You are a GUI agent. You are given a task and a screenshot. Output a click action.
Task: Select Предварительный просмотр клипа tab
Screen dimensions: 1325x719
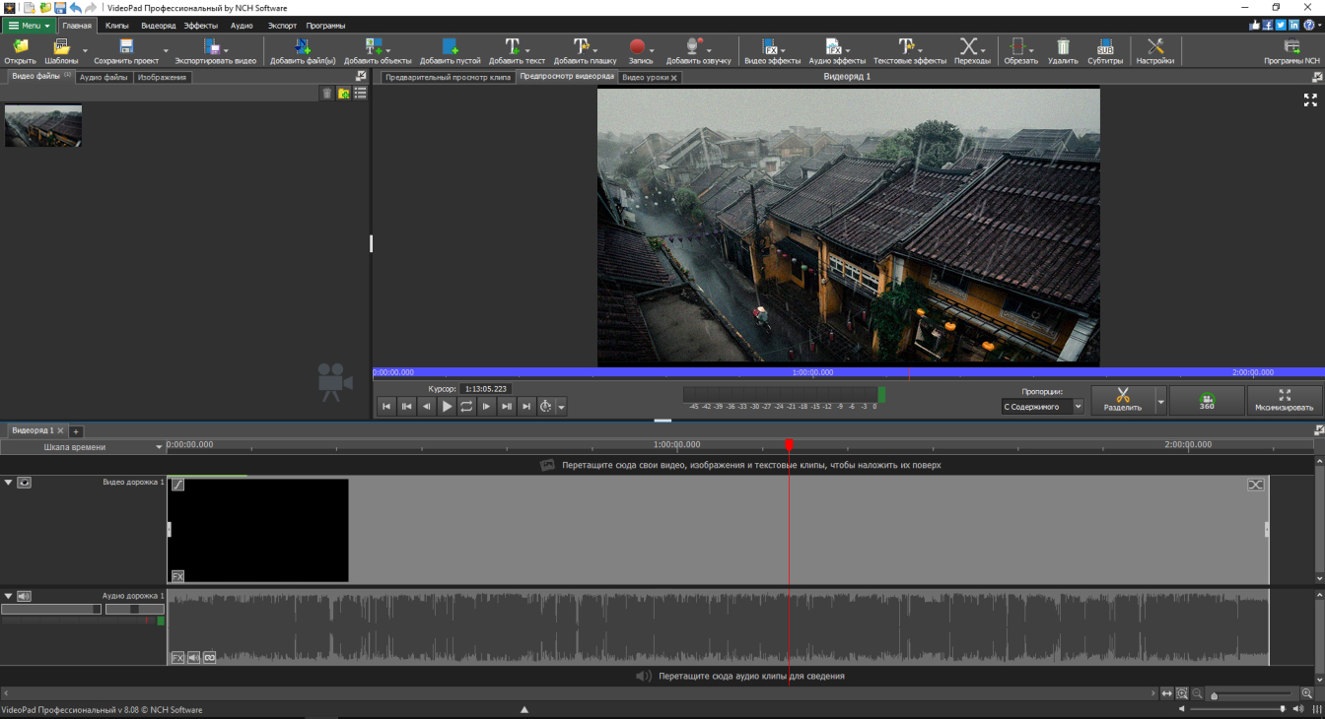coord(449,77)
